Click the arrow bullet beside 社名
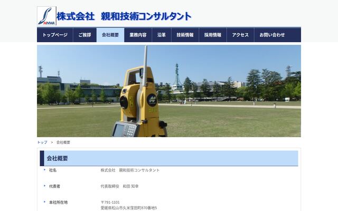 click(x=44, y=170)
